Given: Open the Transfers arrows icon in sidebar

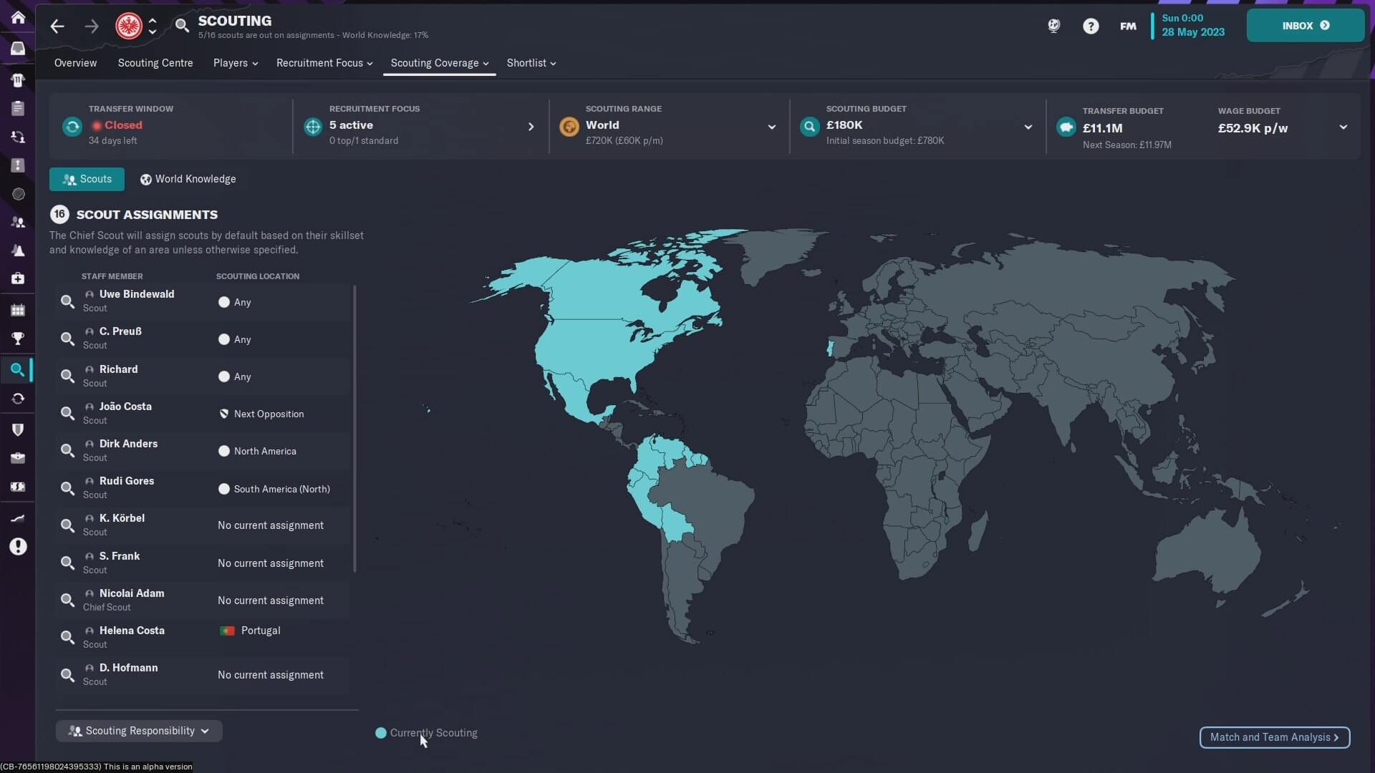Looking at the screenshot, I should [x=18, y=399].
